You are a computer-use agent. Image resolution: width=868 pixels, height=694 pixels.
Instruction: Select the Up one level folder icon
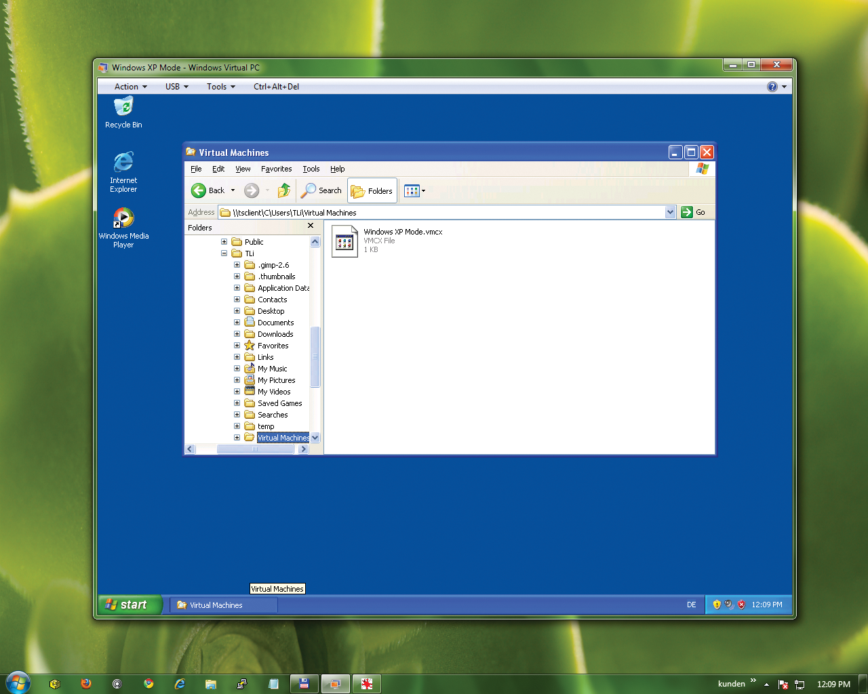pos(284,190)
